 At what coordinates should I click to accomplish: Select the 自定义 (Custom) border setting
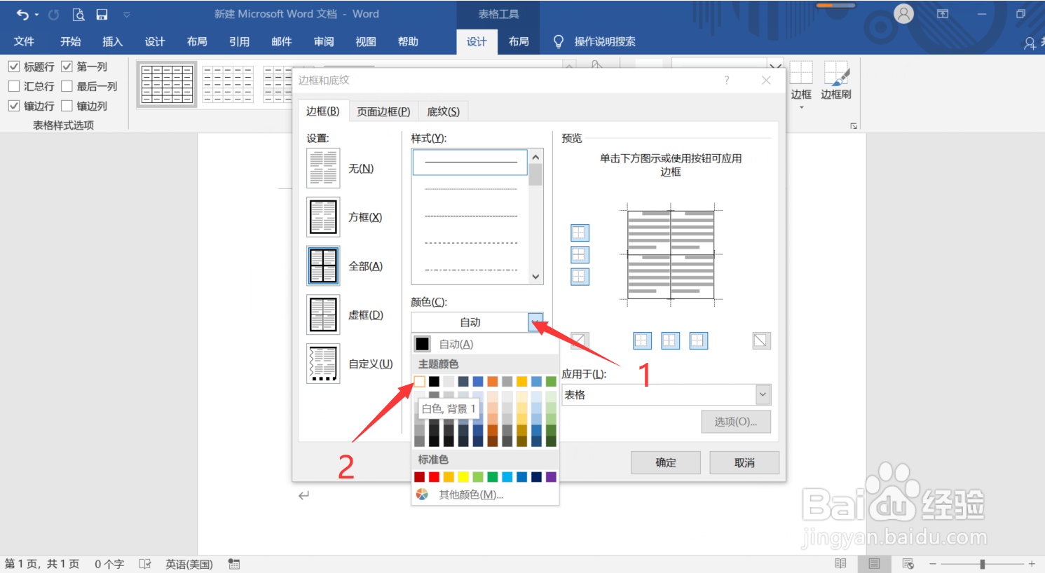(x=322, y=364)
